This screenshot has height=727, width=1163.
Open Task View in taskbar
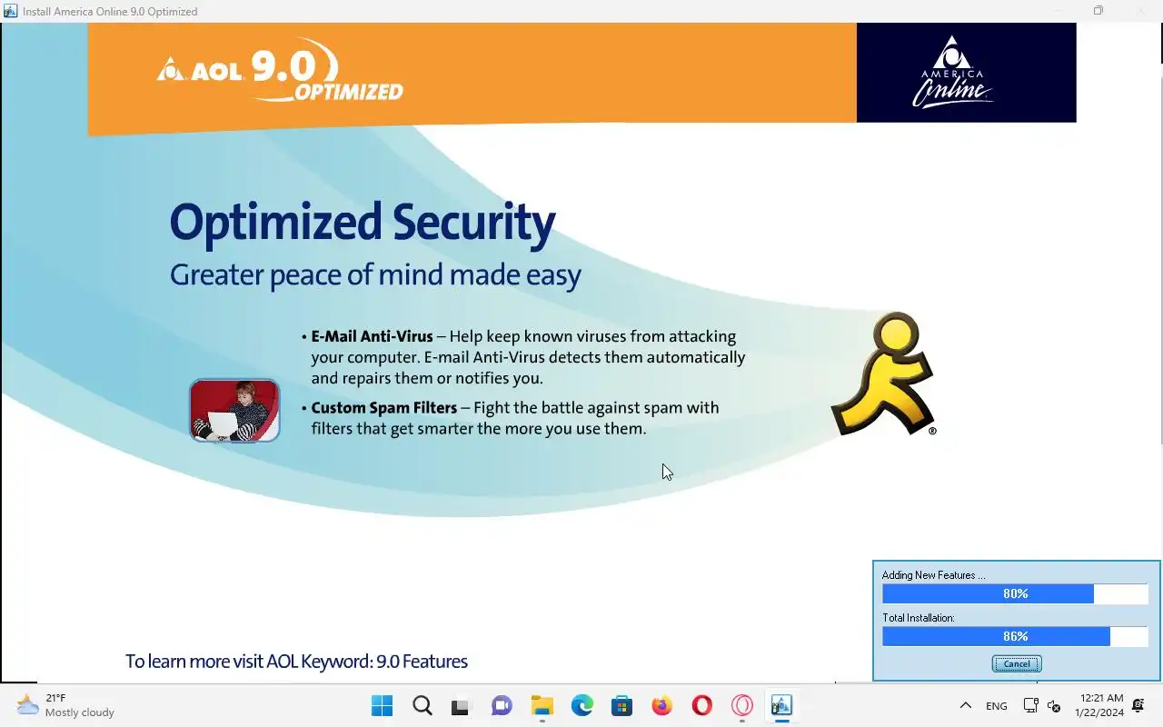[x=462, y=705]
